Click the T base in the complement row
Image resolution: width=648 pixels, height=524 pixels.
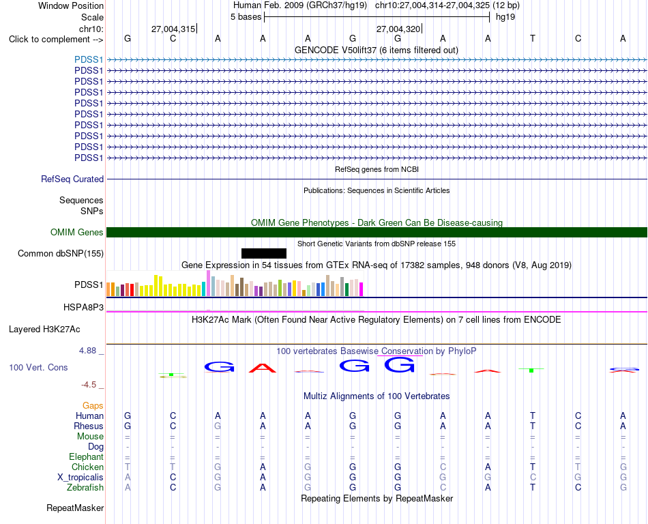coord(533,39)
